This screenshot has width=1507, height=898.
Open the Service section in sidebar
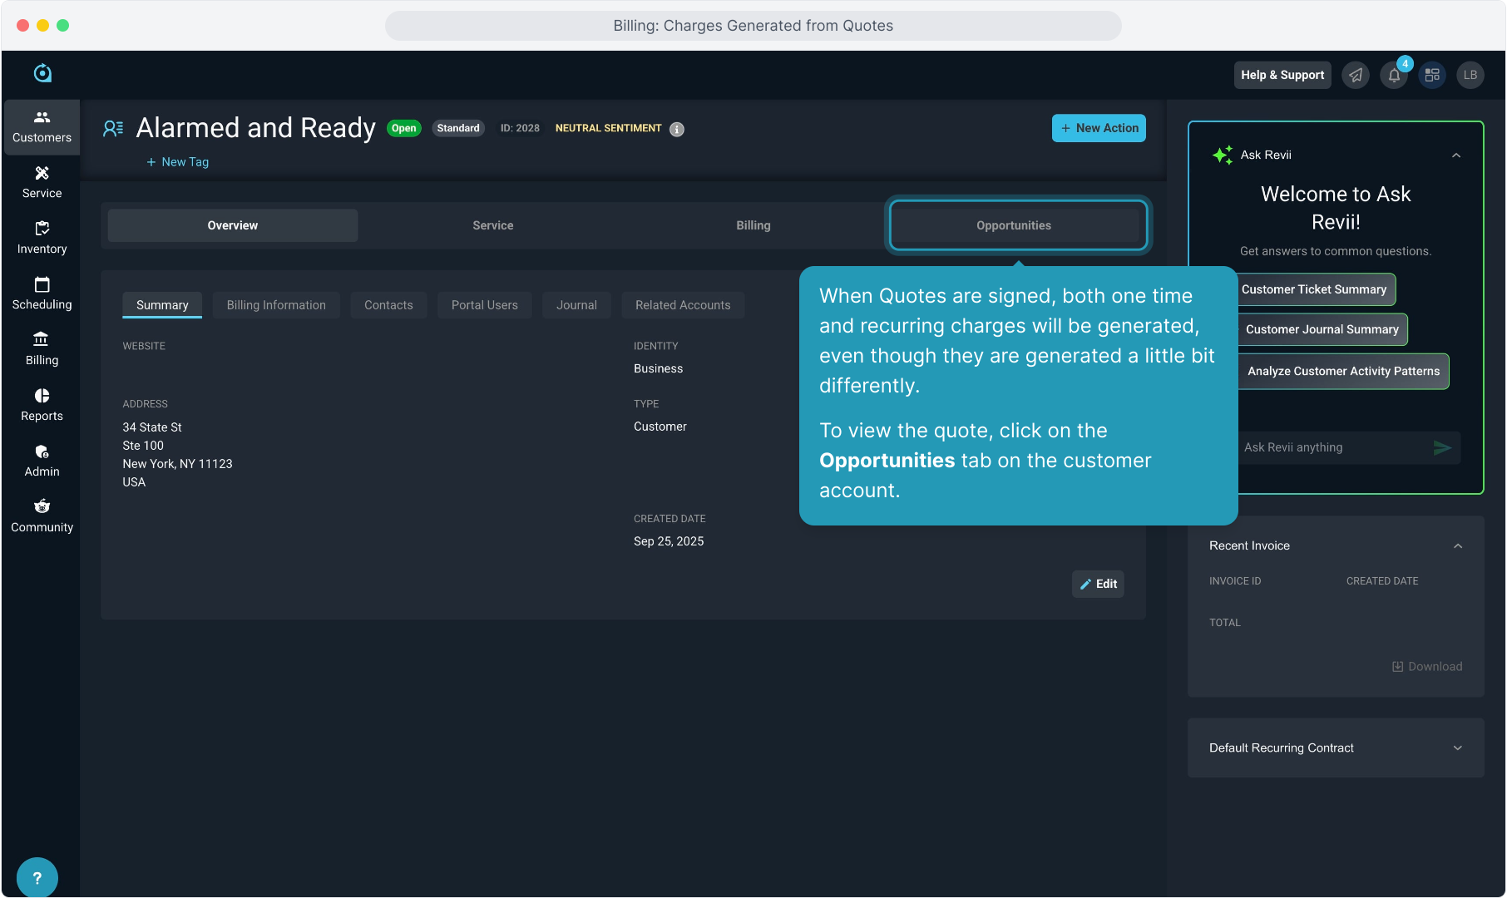tap(42, 182)
